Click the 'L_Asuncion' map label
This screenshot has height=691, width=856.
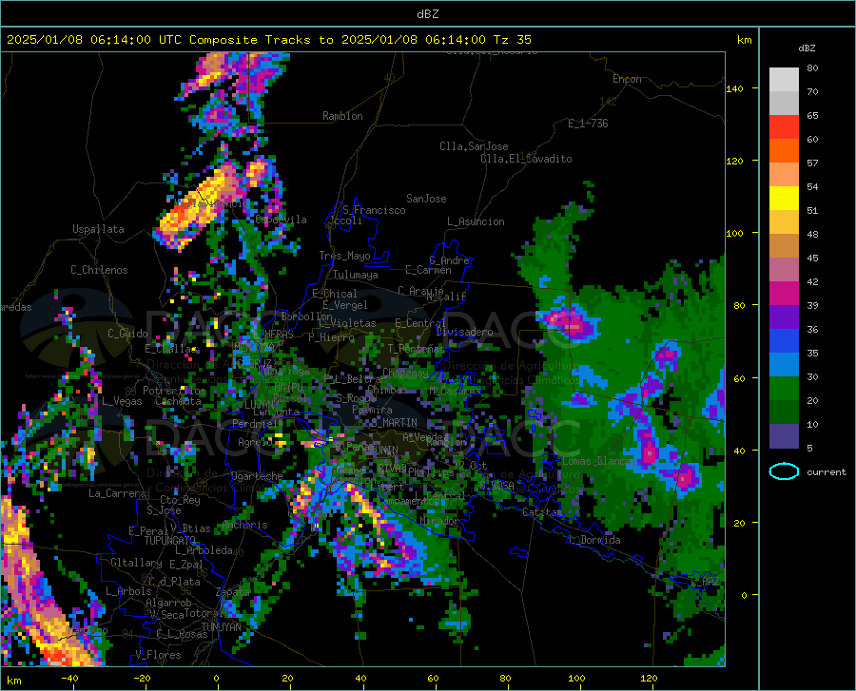coord(476,221)
